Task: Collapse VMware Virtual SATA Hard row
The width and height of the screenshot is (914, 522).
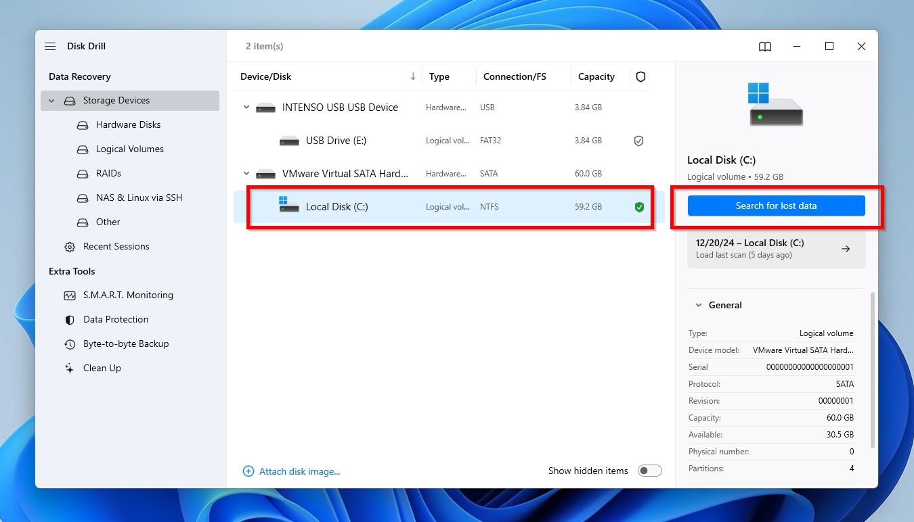Action: (x=246, y=174)
